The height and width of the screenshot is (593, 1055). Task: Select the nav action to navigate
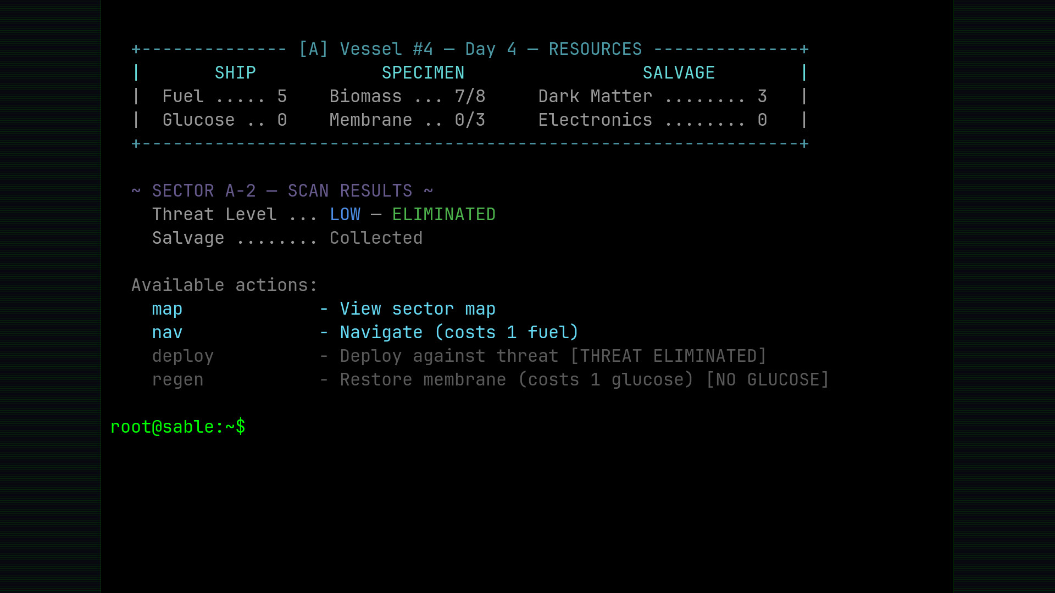click(x=167, y=332)
